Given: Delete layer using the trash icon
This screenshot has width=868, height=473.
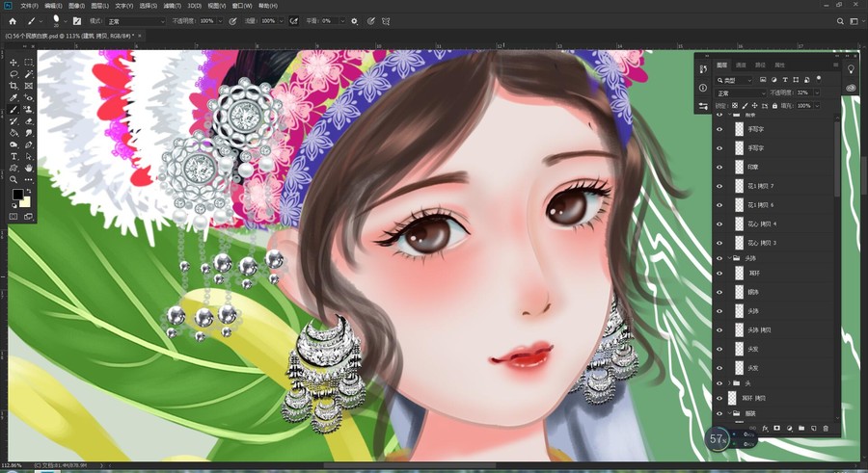Looking at the screenshot, I should 826,428.
